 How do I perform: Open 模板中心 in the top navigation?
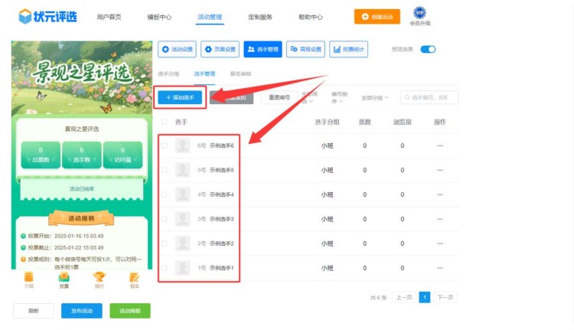click(x=159, y=17)
